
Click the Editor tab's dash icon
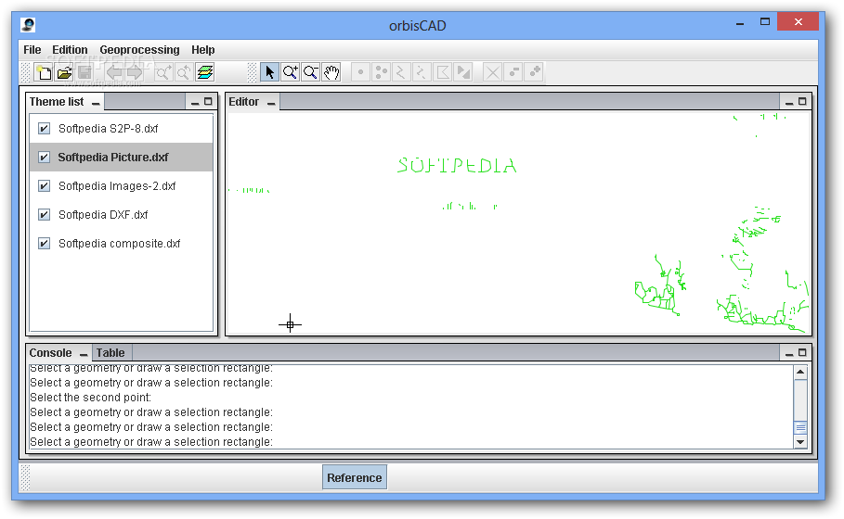271,103
